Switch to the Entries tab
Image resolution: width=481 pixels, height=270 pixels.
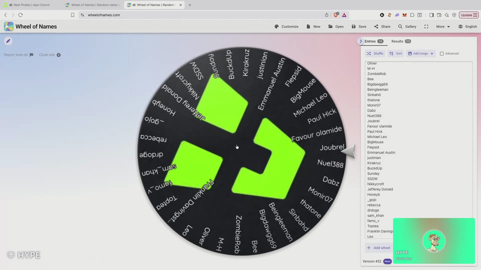coord(374,41)
